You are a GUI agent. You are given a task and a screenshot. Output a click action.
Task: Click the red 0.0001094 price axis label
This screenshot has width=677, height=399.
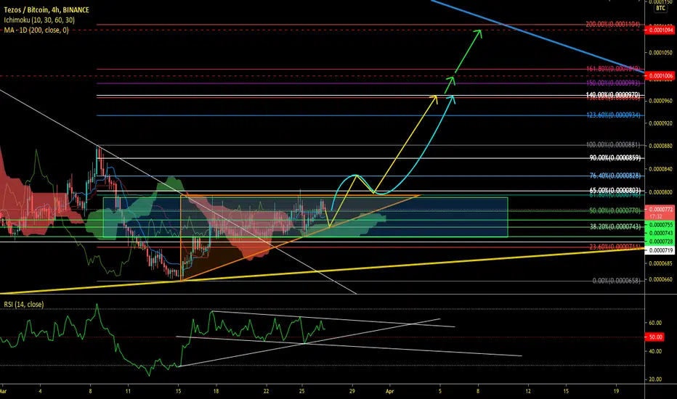(x=660, y=30)
